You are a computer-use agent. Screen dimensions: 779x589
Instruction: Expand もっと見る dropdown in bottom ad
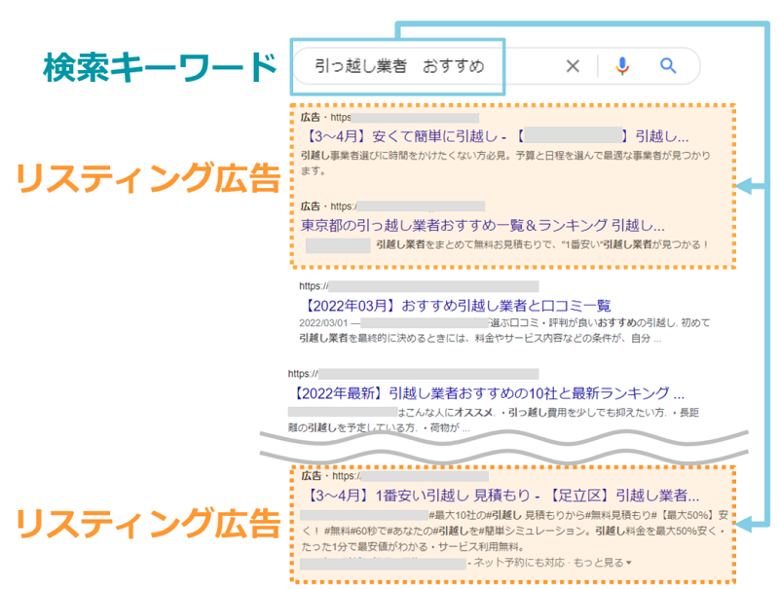point(602,563)
